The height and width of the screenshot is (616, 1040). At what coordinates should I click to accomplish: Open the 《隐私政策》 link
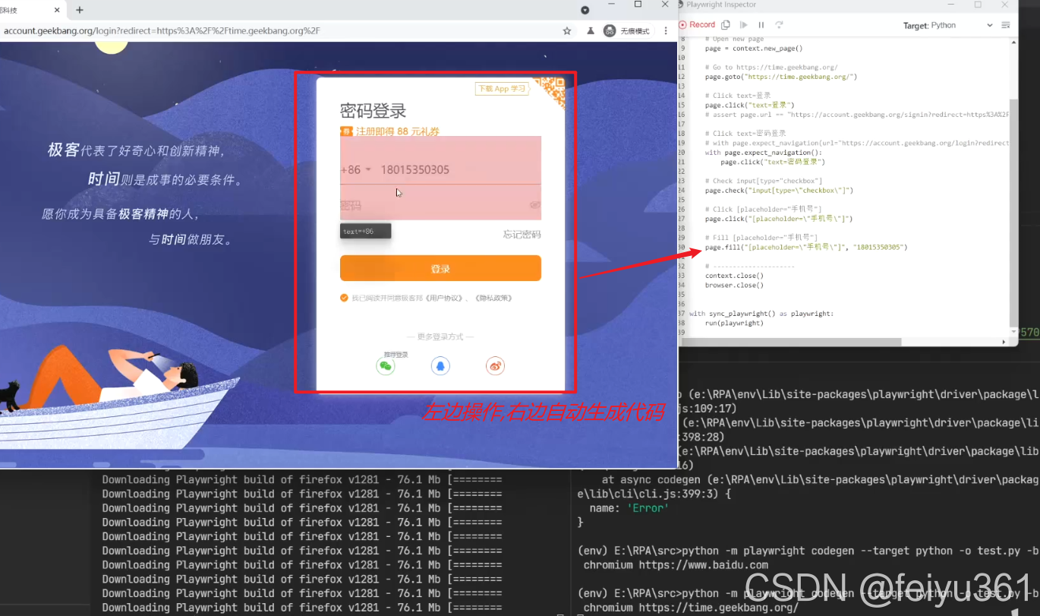tap(493, 299)
